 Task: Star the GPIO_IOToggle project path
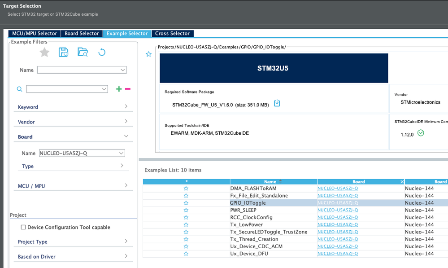[148, 54]
